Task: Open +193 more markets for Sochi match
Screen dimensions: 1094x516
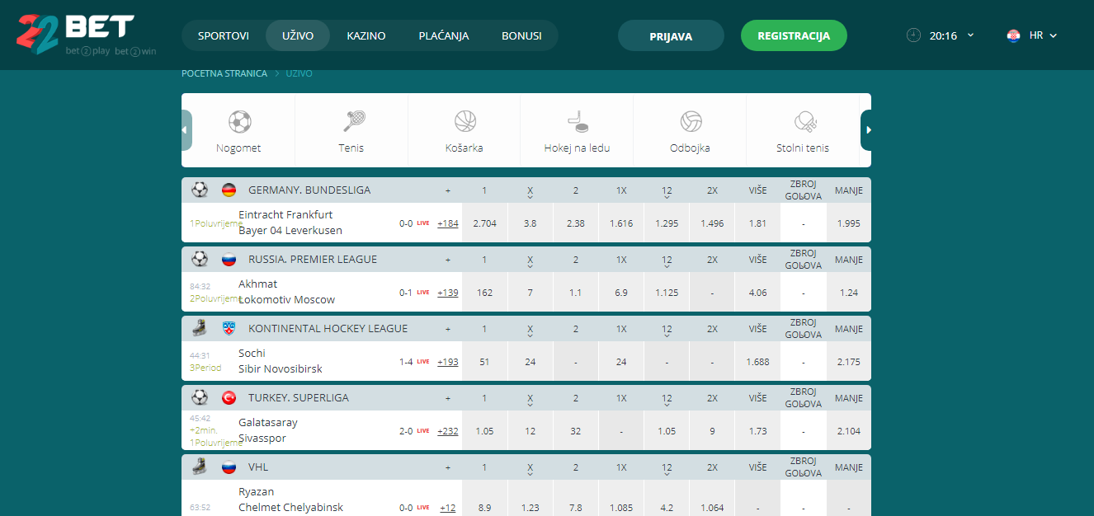Action: coord(448,362)
